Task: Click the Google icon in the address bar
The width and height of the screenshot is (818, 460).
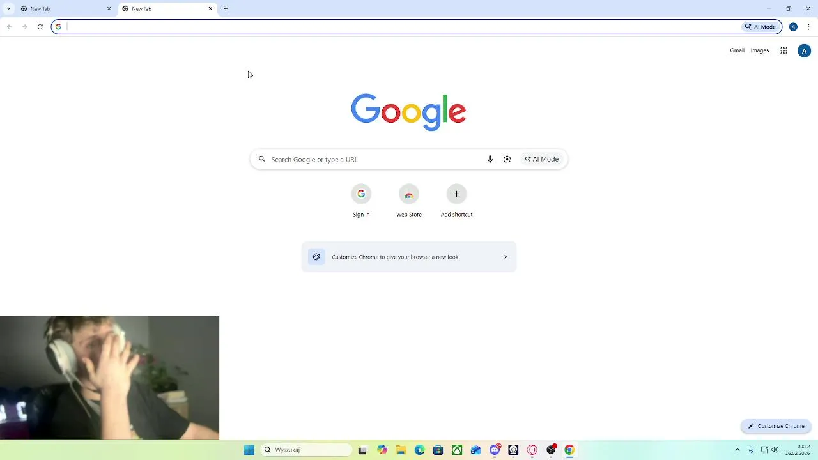Action: coord(58,27)
